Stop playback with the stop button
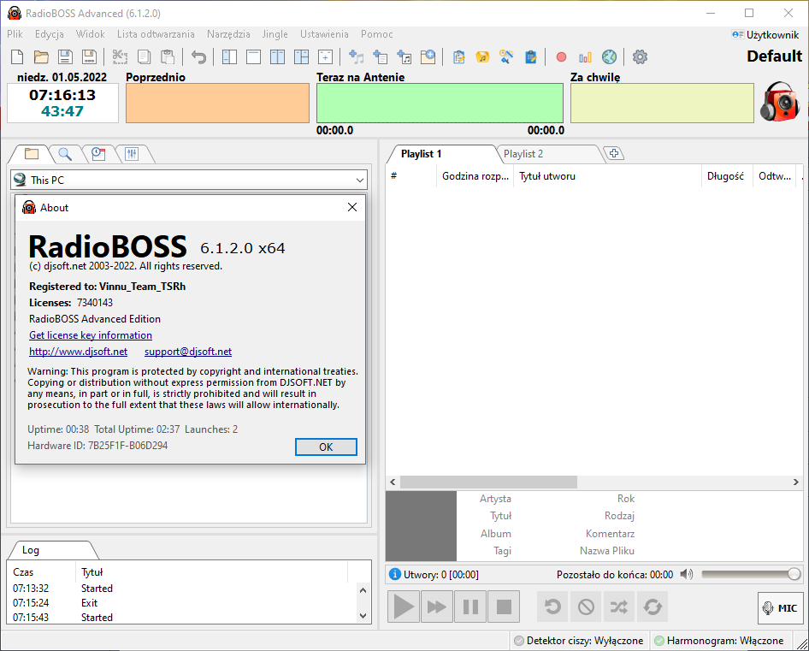This screenshot has width=809, height=651. point(504,607)
